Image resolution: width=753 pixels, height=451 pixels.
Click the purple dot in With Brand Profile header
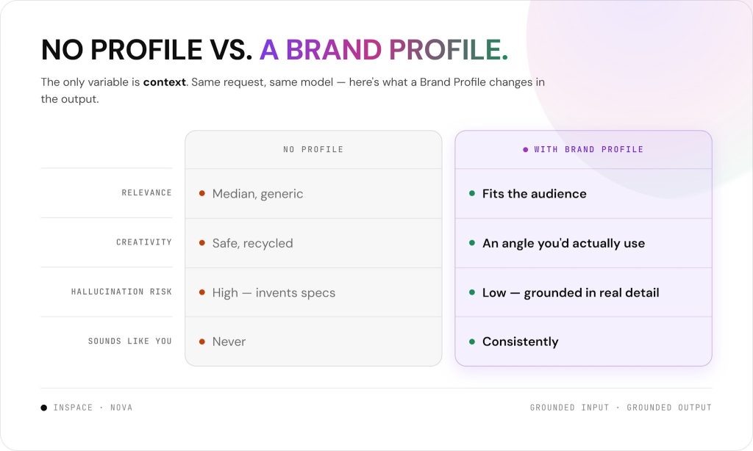coord(525,150)
